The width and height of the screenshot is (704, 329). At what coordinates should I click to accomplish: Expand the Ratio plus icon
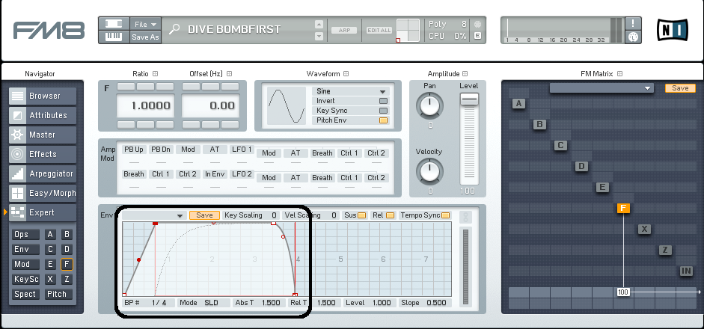coord(156,73)
